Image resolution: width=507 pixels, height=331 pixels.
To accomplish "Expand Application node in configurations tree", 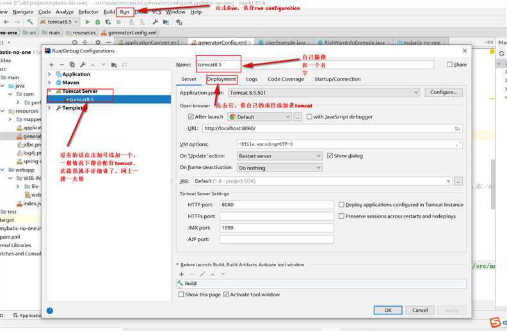I will point(49,74).
